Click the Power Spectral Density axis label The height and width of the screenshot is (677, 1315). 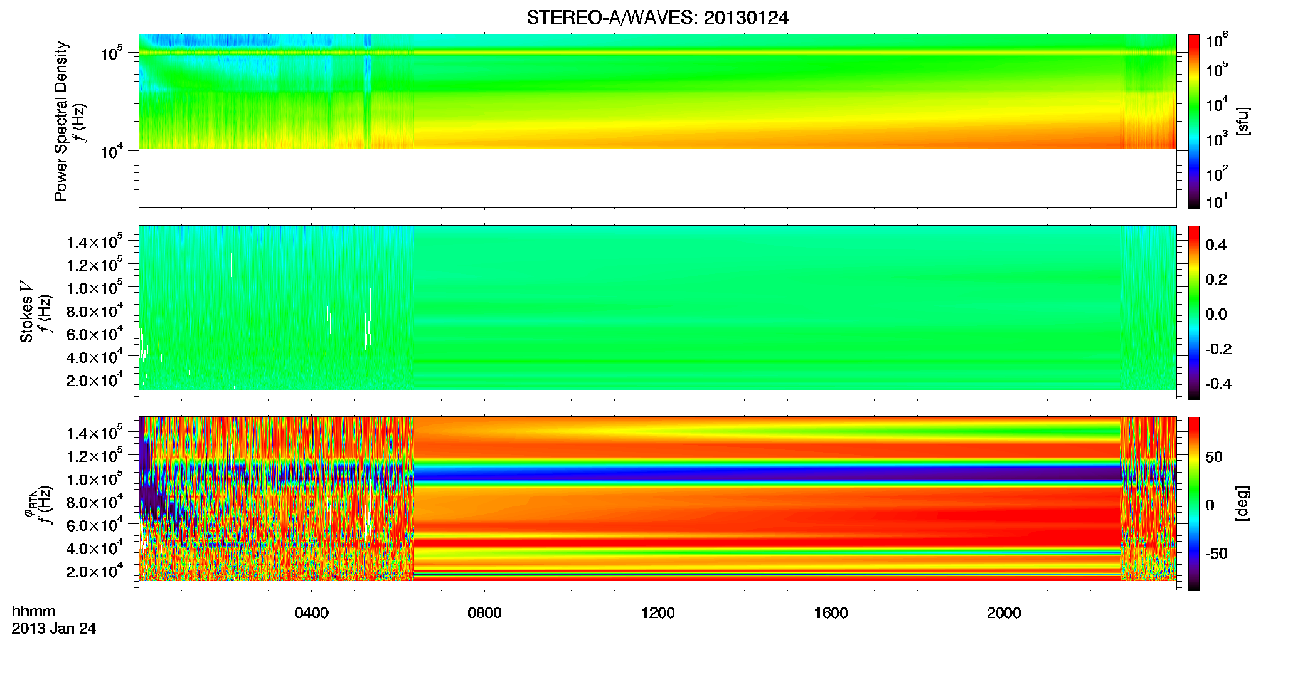tap(61, 121)
